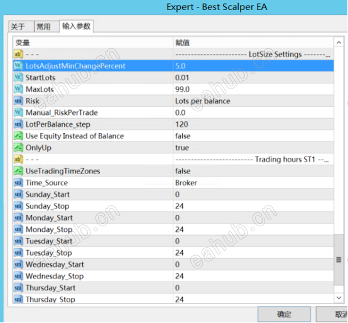Click the icon beside Thursday_Stop

click(x=18, y=299)
